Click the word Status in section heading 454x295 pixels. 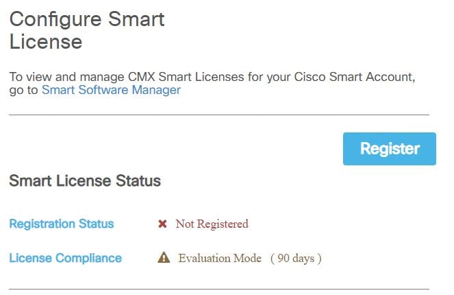(138, 180)
